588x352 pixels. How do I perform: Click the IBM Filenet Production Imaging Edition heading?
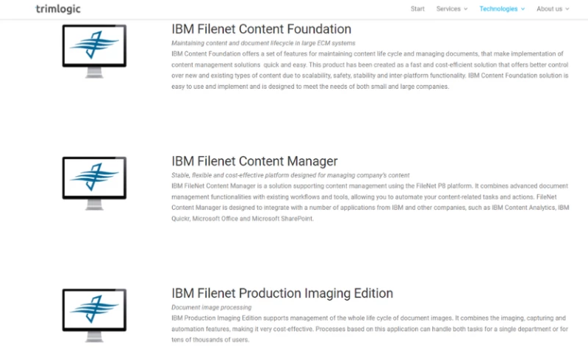[x=282, y=293]
